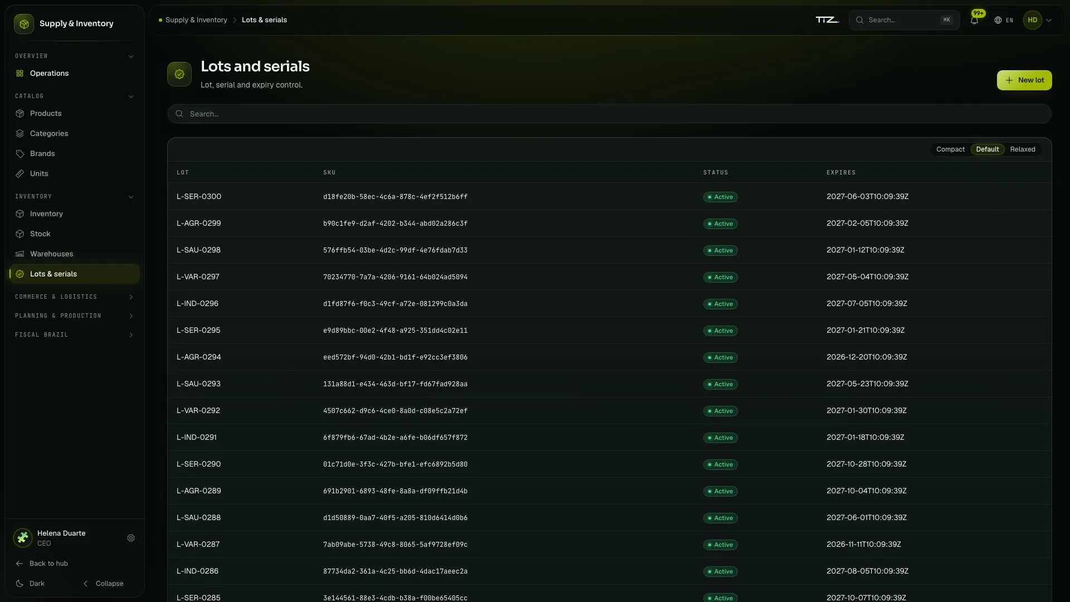Viewport: 1070px width, 602px height.
Task: Click Supply & Inventory breadcrumb link
Action: [x=196, y=20]
